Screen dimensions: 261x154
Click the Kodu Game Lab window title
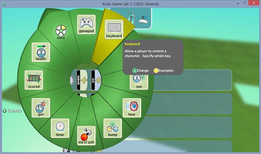tap(131, 4)
